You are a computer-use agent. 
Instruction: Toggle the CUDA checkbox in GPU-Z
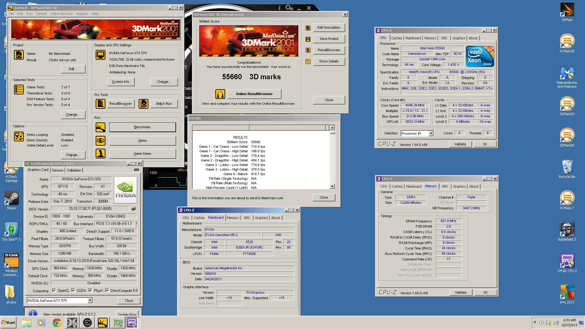[73, 291]
